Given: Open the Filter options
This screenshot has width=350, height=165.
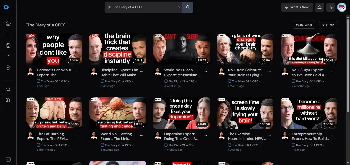Looking at the screenshot, I should pyautogui.click(x=328, y=25).
